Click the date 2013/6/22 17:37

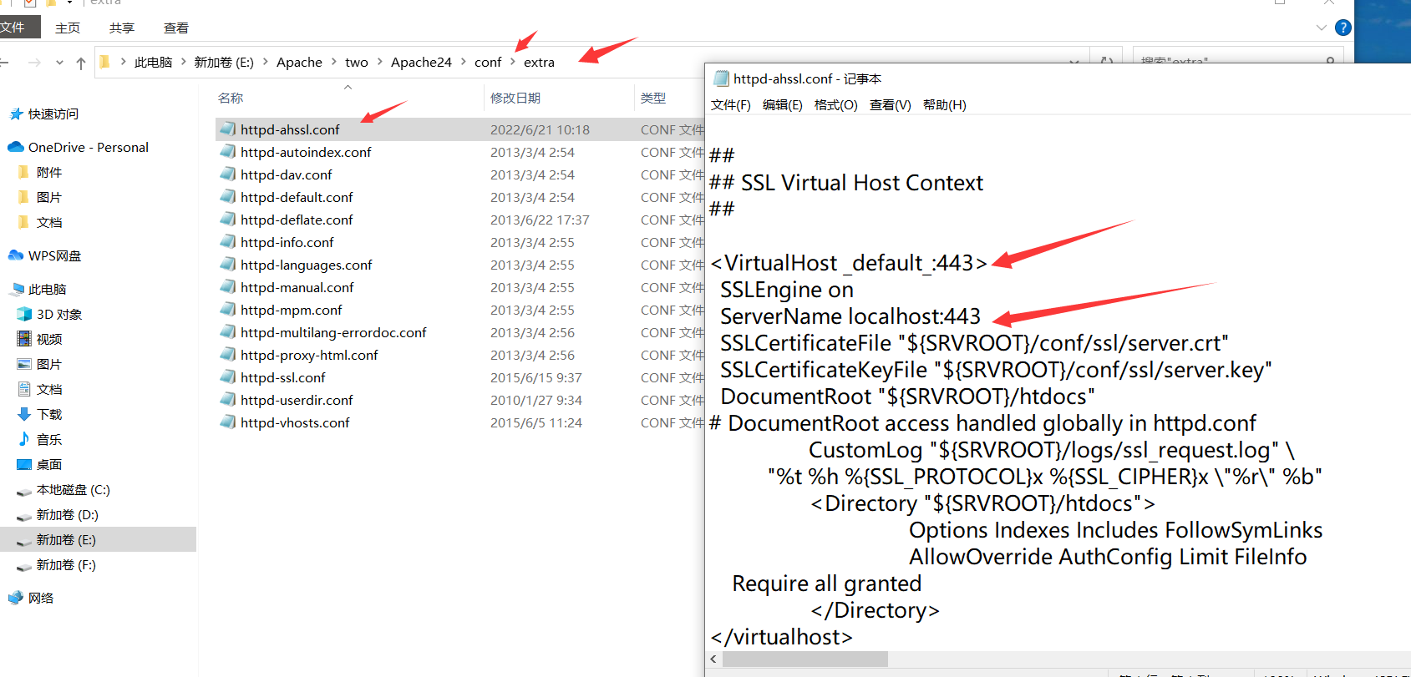(x=540, y=220)
